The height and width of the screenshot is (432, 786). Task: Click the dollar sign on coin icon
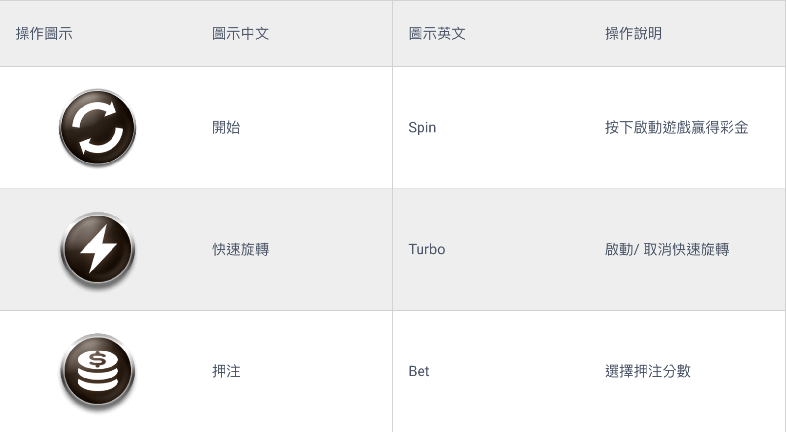(98, 360)
